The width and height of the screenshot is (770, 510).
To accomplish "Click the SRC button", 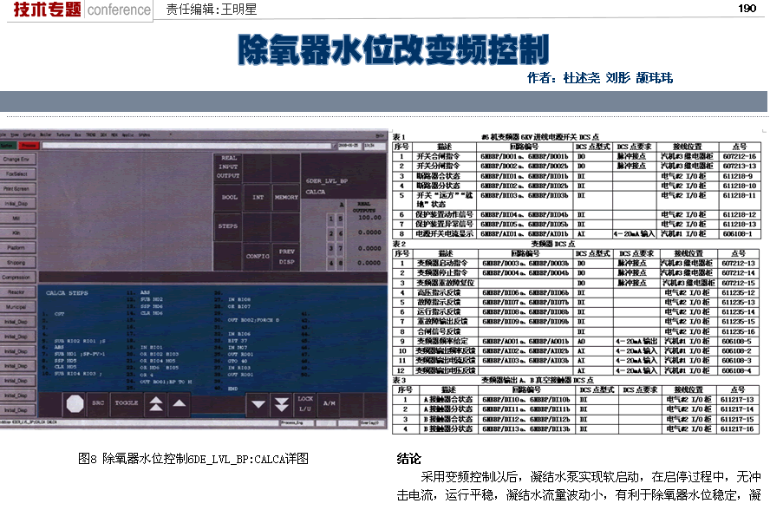I will [x=98, y=403].
